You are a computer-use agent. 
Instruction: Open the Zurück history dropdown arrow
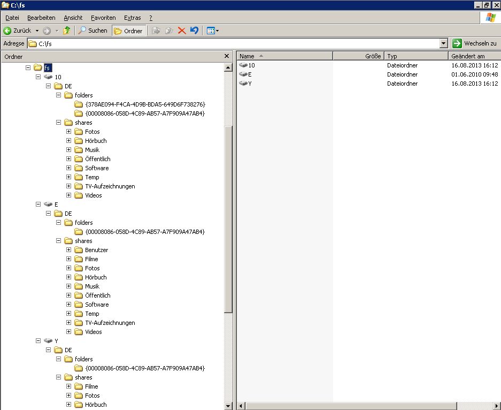click(37, 31)
